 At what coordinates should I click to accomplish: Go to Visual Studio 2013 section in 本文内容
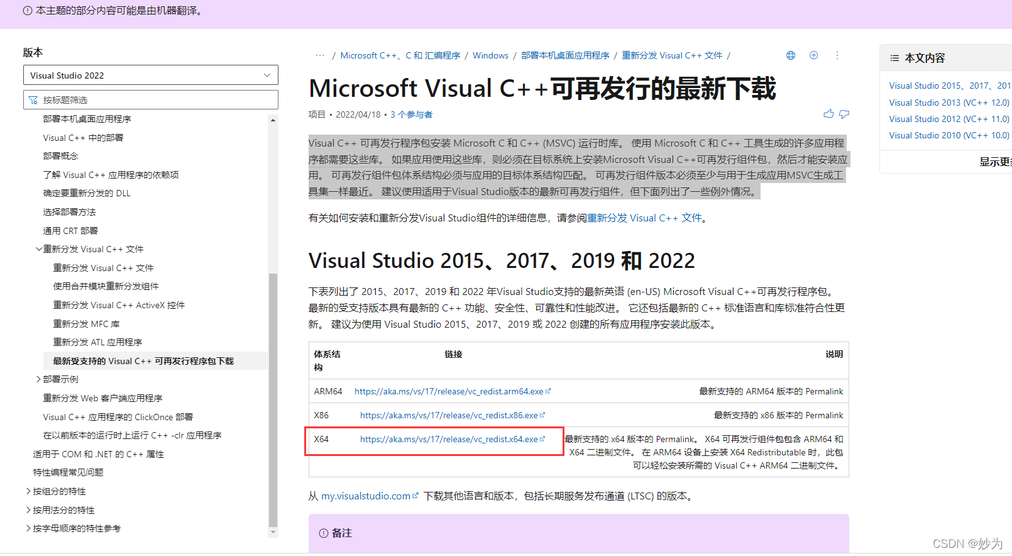point(949,103)
